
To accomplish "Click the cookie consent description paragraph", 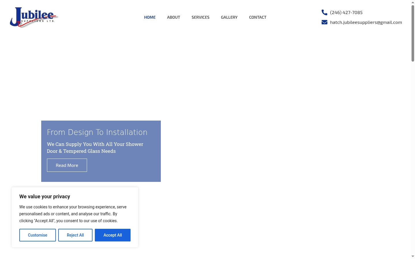I will (x=73, y=214).
